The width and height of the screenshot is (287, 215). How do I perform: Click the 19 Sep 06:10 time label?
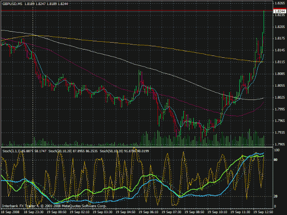(148, 212)
